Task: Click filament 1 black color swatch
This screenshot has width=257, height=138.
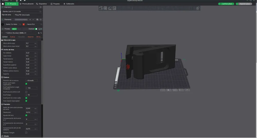Action: 3,24
